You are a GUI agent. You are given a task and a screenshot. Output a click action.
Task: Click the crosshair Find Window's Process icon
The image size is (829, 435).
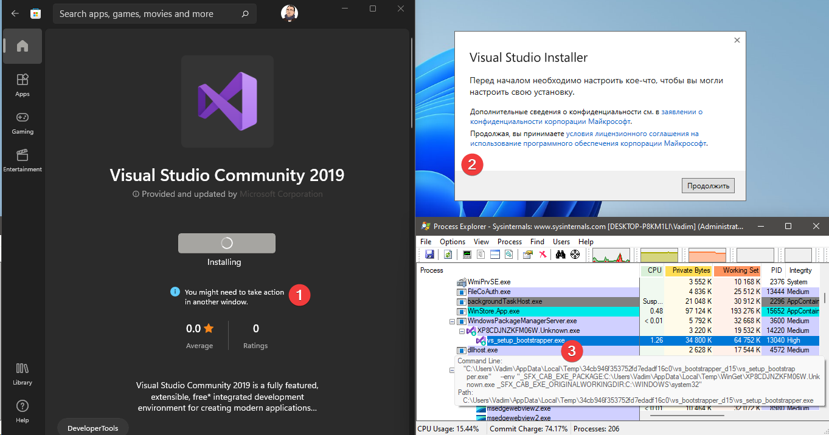point(575,255)
